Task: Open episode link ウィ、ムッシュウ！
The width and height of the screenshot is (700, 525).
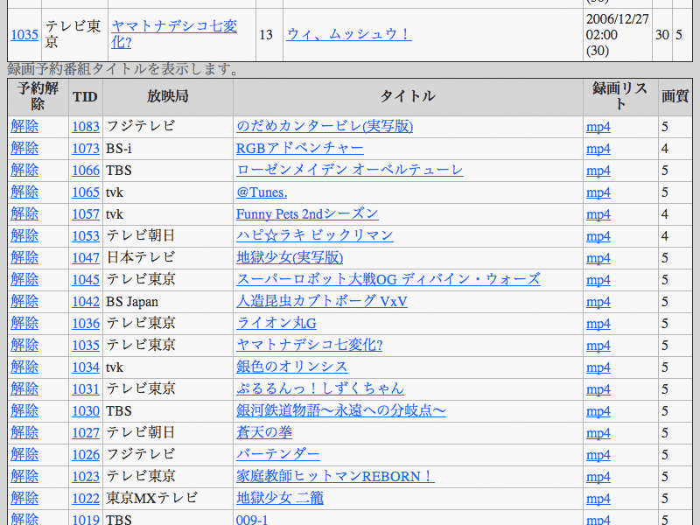Action: coord(348,35)
